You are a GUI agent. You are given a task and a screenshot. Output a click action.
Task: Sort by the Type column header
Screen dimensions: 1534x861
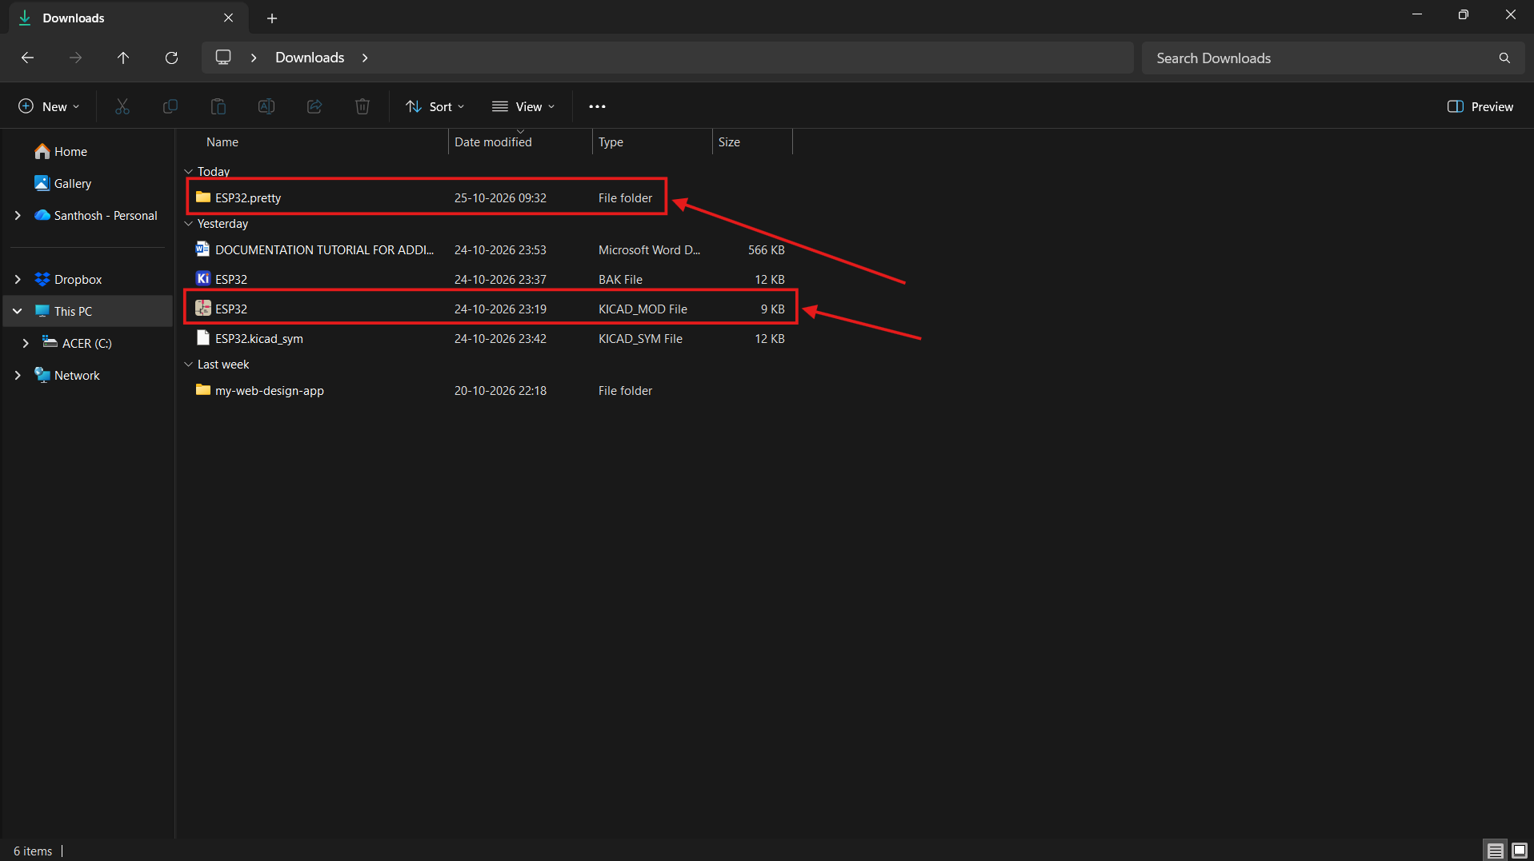coord(652,142)
